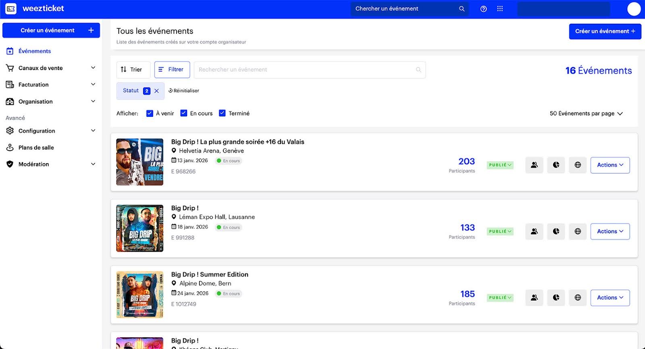645x349 pixels.
Task: Open PUBLIÉ status dropdown for Léman Expo Hall event
Action: click(x=500, y=232)
